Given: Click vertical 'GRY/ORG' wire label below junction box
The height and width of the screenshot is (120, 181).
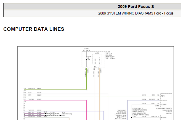Looking at the screenshot, I should [x=98, y=74].
